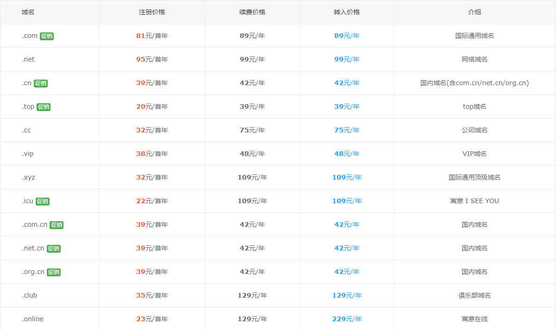Click .com transfer price 89元/年
This screenshot has width=556, height=330.
point(347,36)
